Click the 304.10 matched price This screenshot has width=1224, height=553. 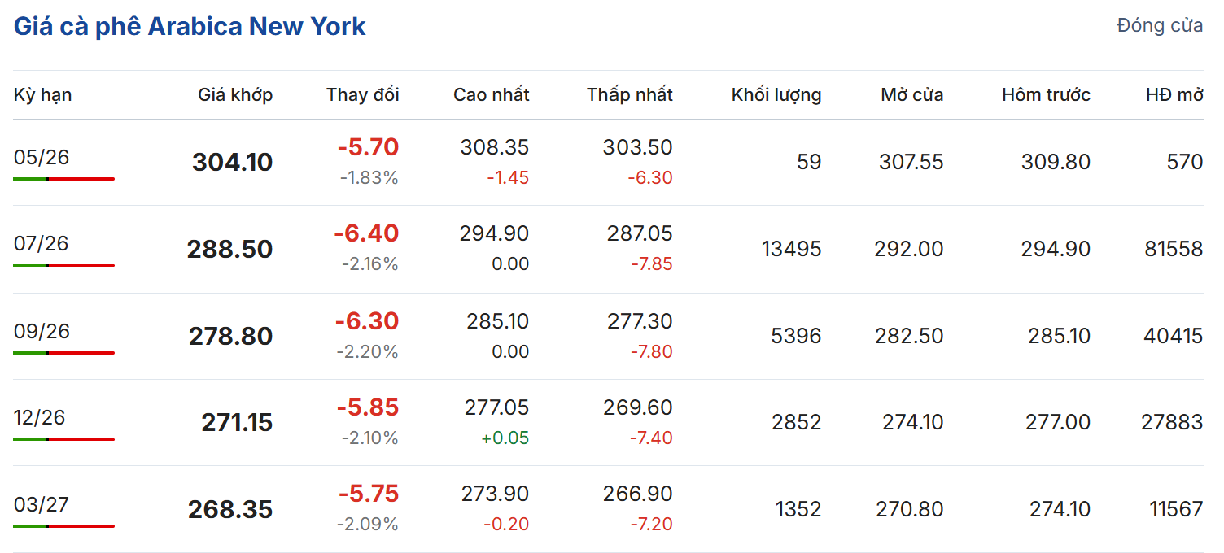[x=232, y=163]
